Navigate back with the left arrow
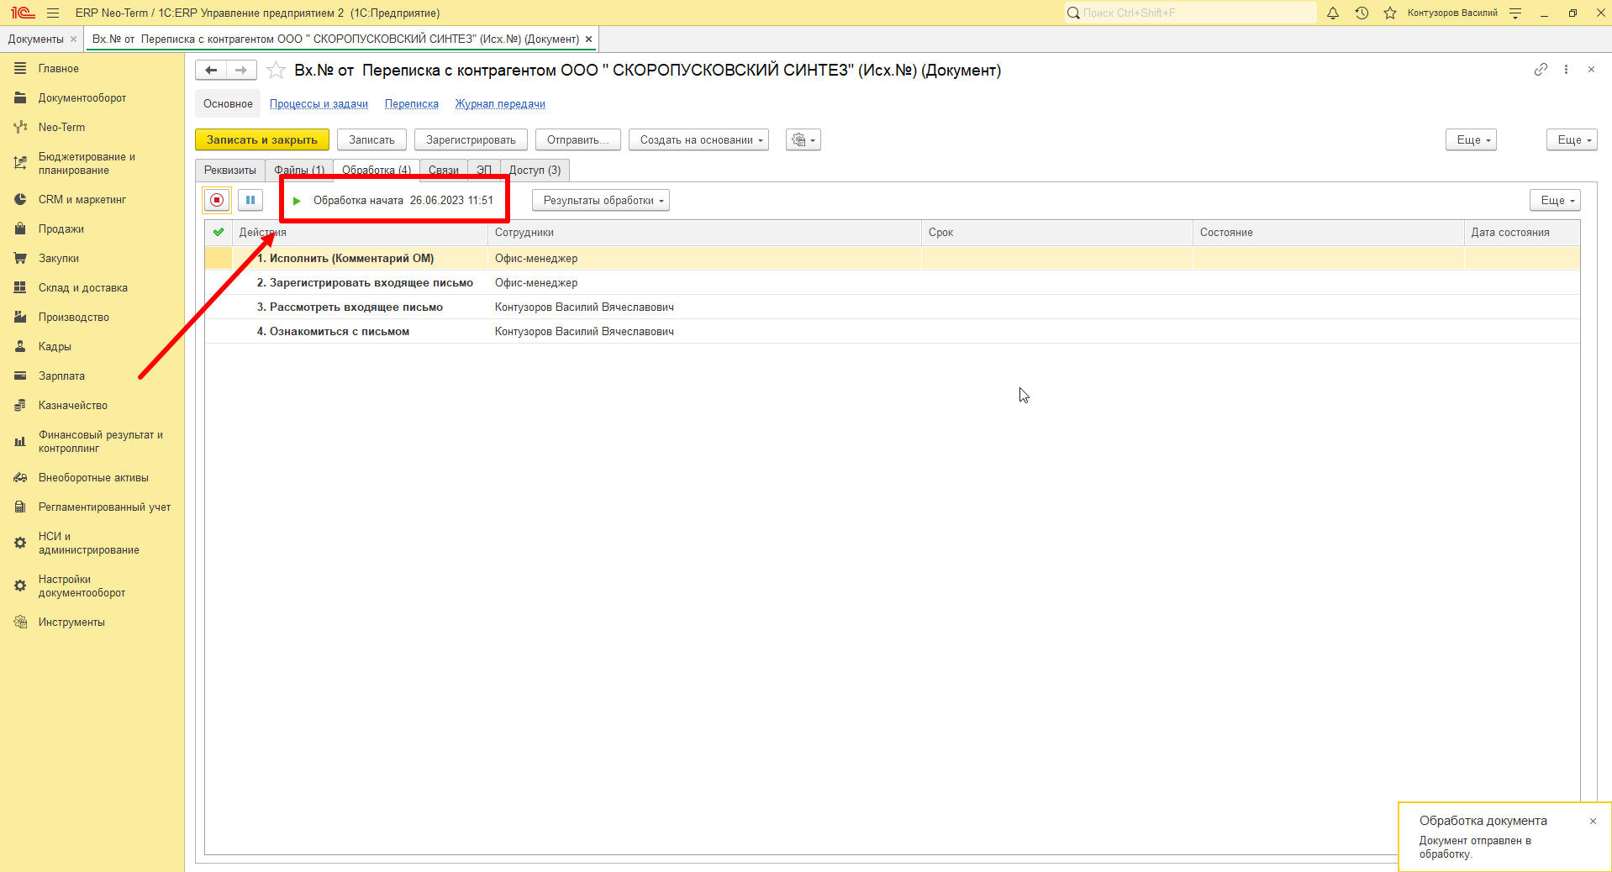This screenshot has width=1612, height=872. (x=211, y=71)
